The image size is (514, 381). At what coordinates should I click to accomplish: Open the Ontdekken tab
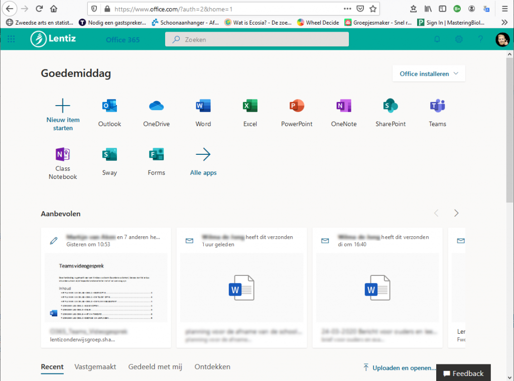[212, 367]
